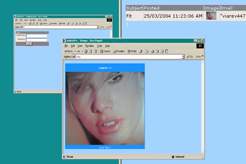
Task: Click Username field in Administration login
Action: point(36,36)
